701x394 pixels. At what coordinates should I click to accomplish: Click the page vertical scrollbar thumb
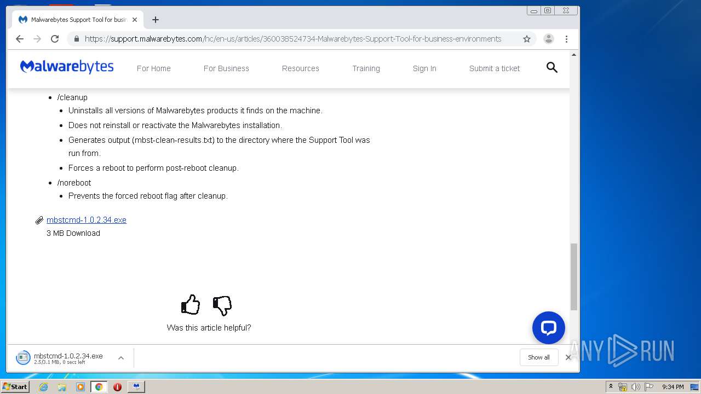(574, 277)
